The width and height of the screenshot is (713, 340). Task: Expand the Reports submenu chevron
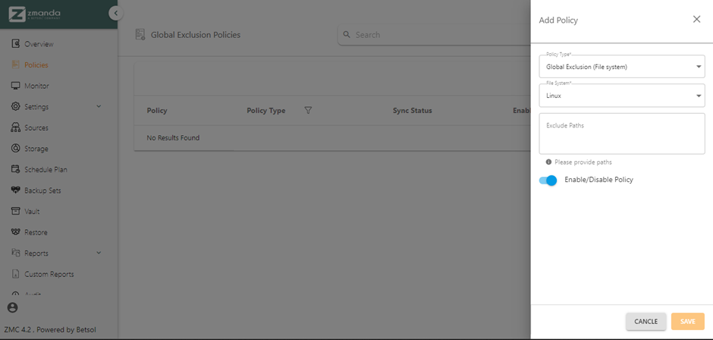[99, 253]
